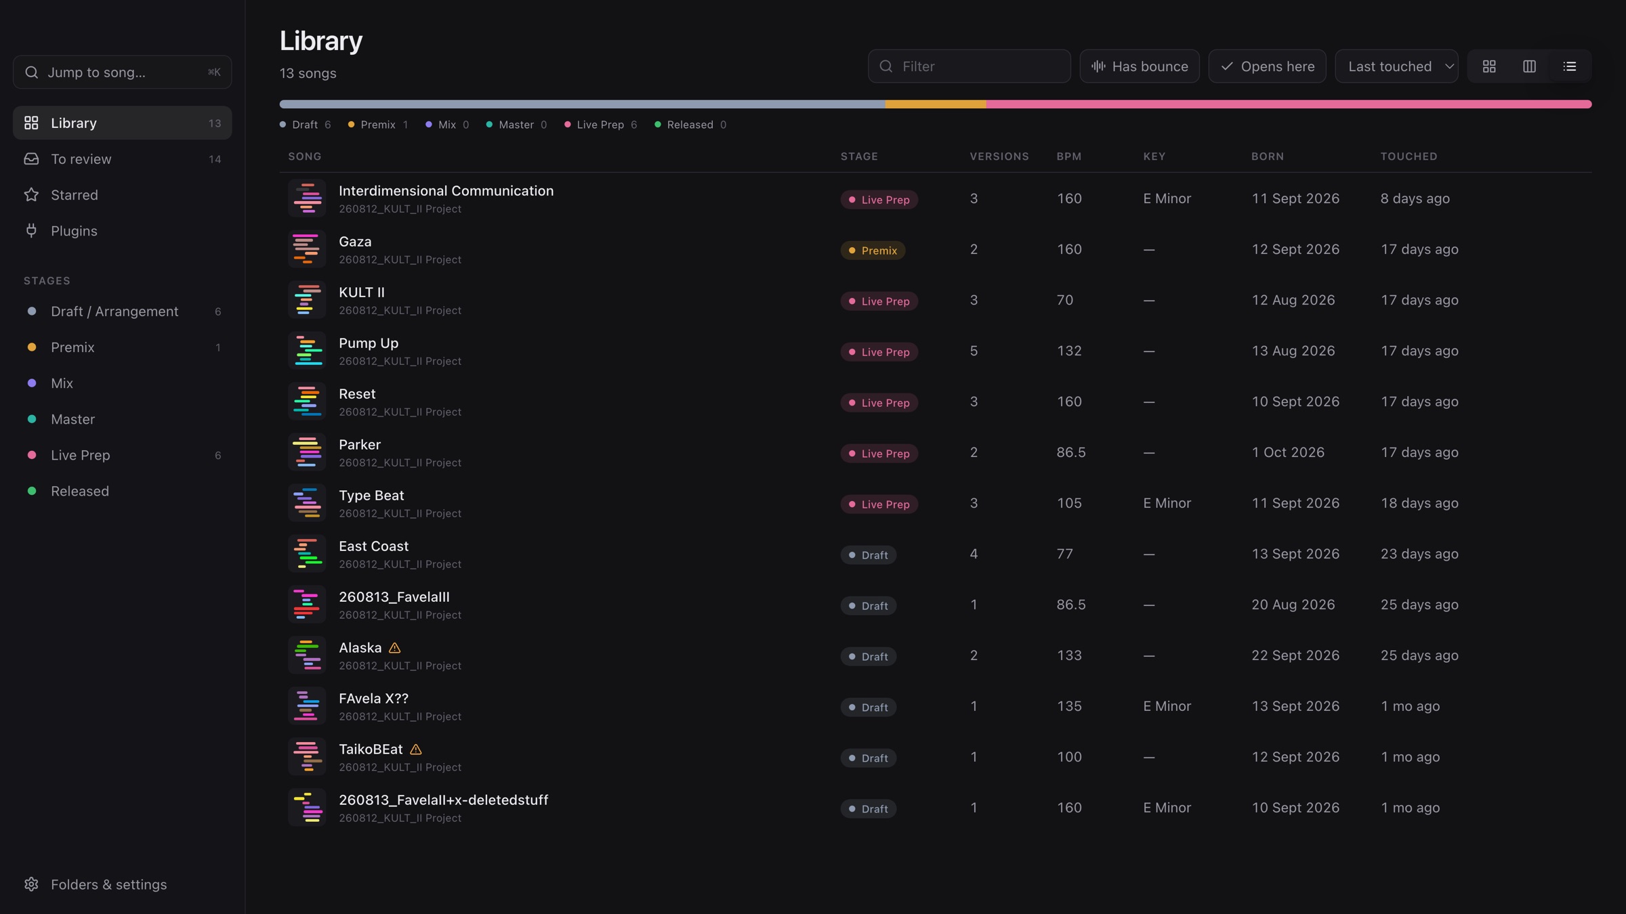This screenshot has width=1626, height=914.
Task: Click the E Minor key of Type Beat
Action: (1167, 503)
